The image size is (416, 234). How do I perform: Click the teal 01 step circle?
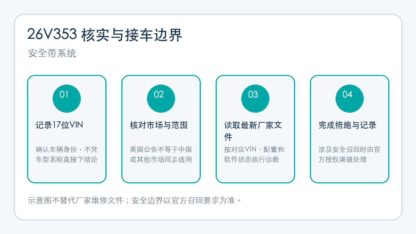click(67, 98)
